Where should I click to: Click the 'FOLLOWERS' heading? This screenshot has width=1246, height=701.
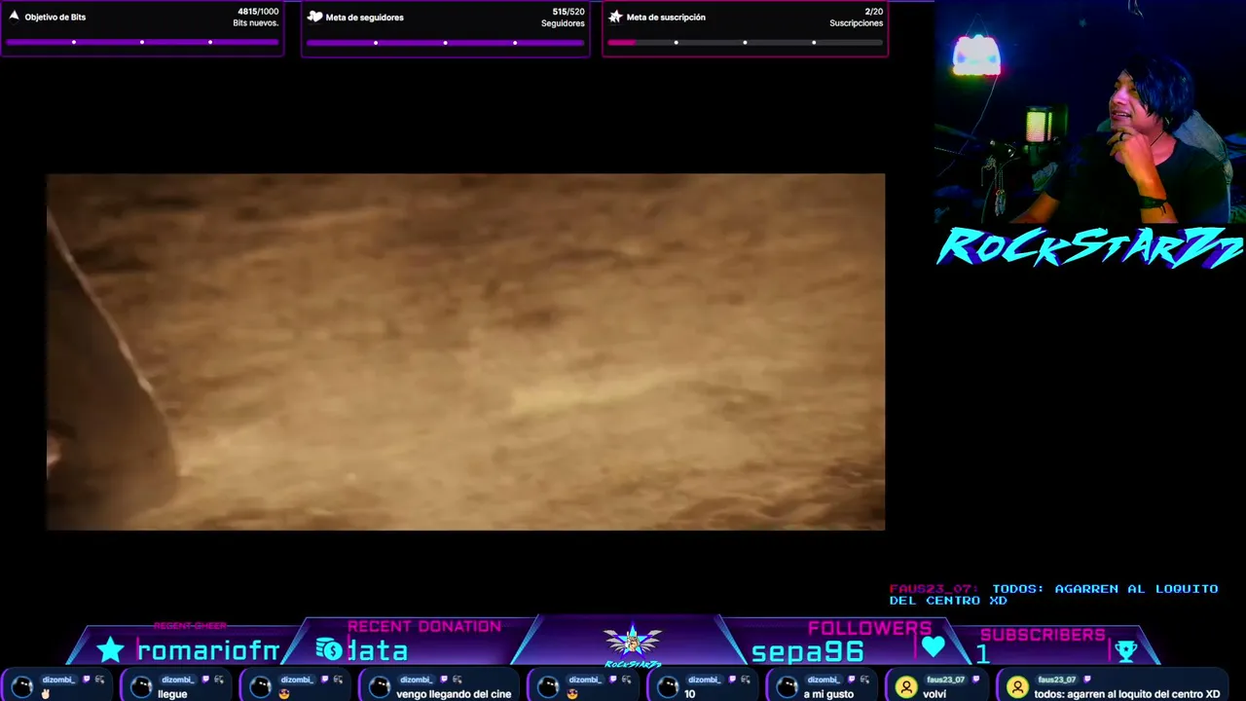tap(869, 628)
